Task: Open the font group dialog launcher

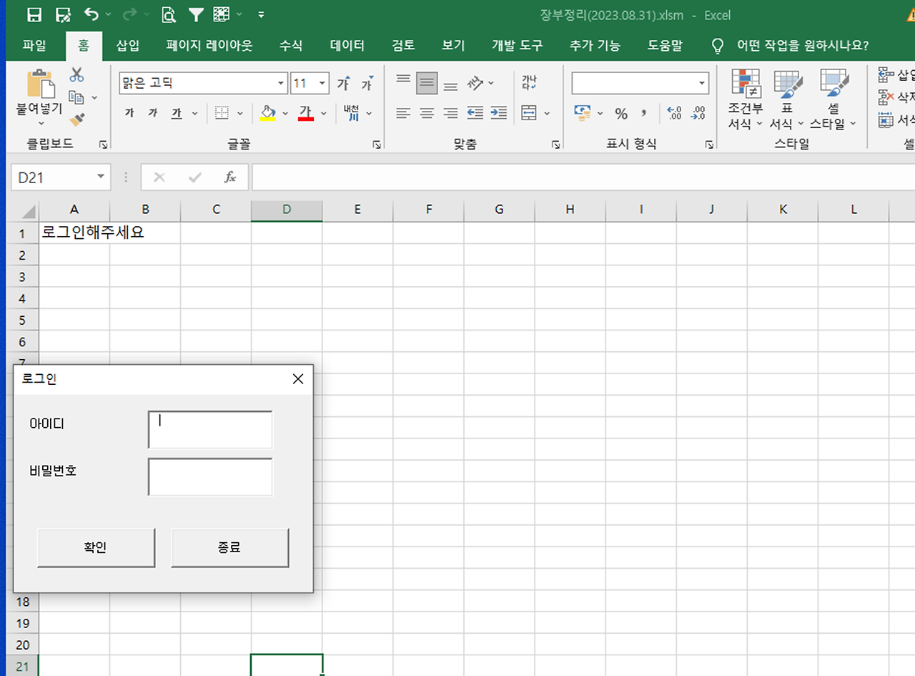Action: pos(377,144)
